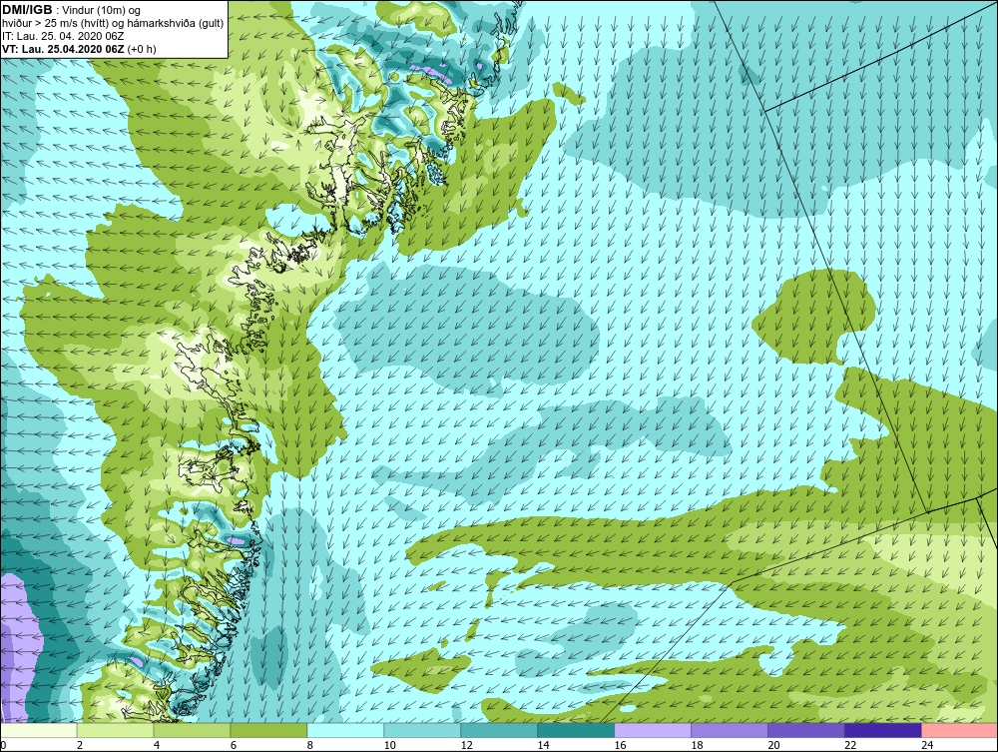Image resolution: width=998 pixels, height=752 pixels.
Task: Click the 'Vindur (10m) og' label
Action: [x=102, y=10]
